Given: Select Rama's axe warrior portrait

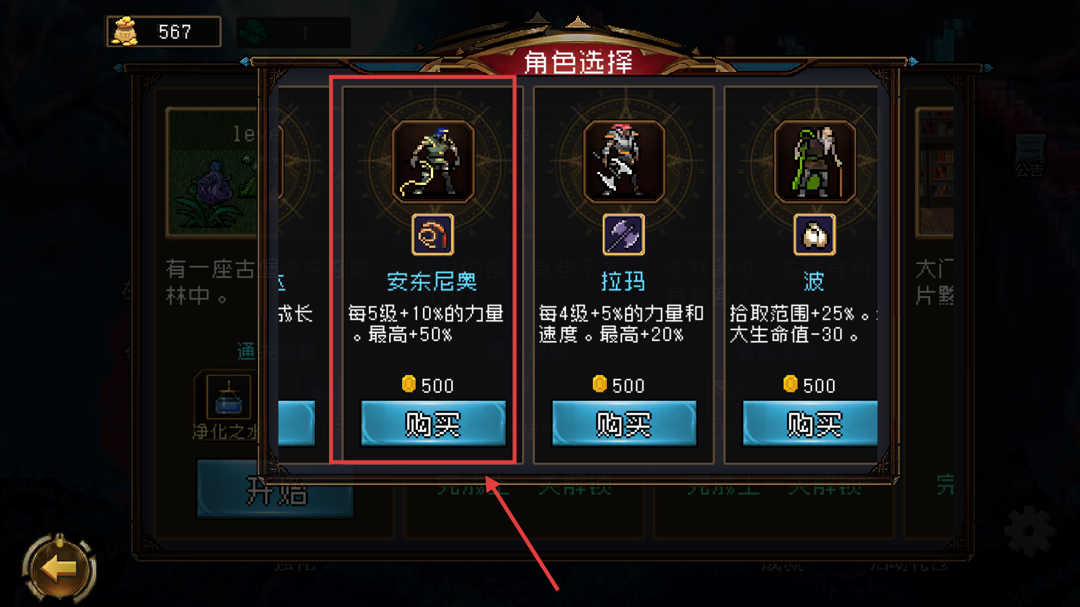Looking at the screenshot, I should (x=624, y=162).
